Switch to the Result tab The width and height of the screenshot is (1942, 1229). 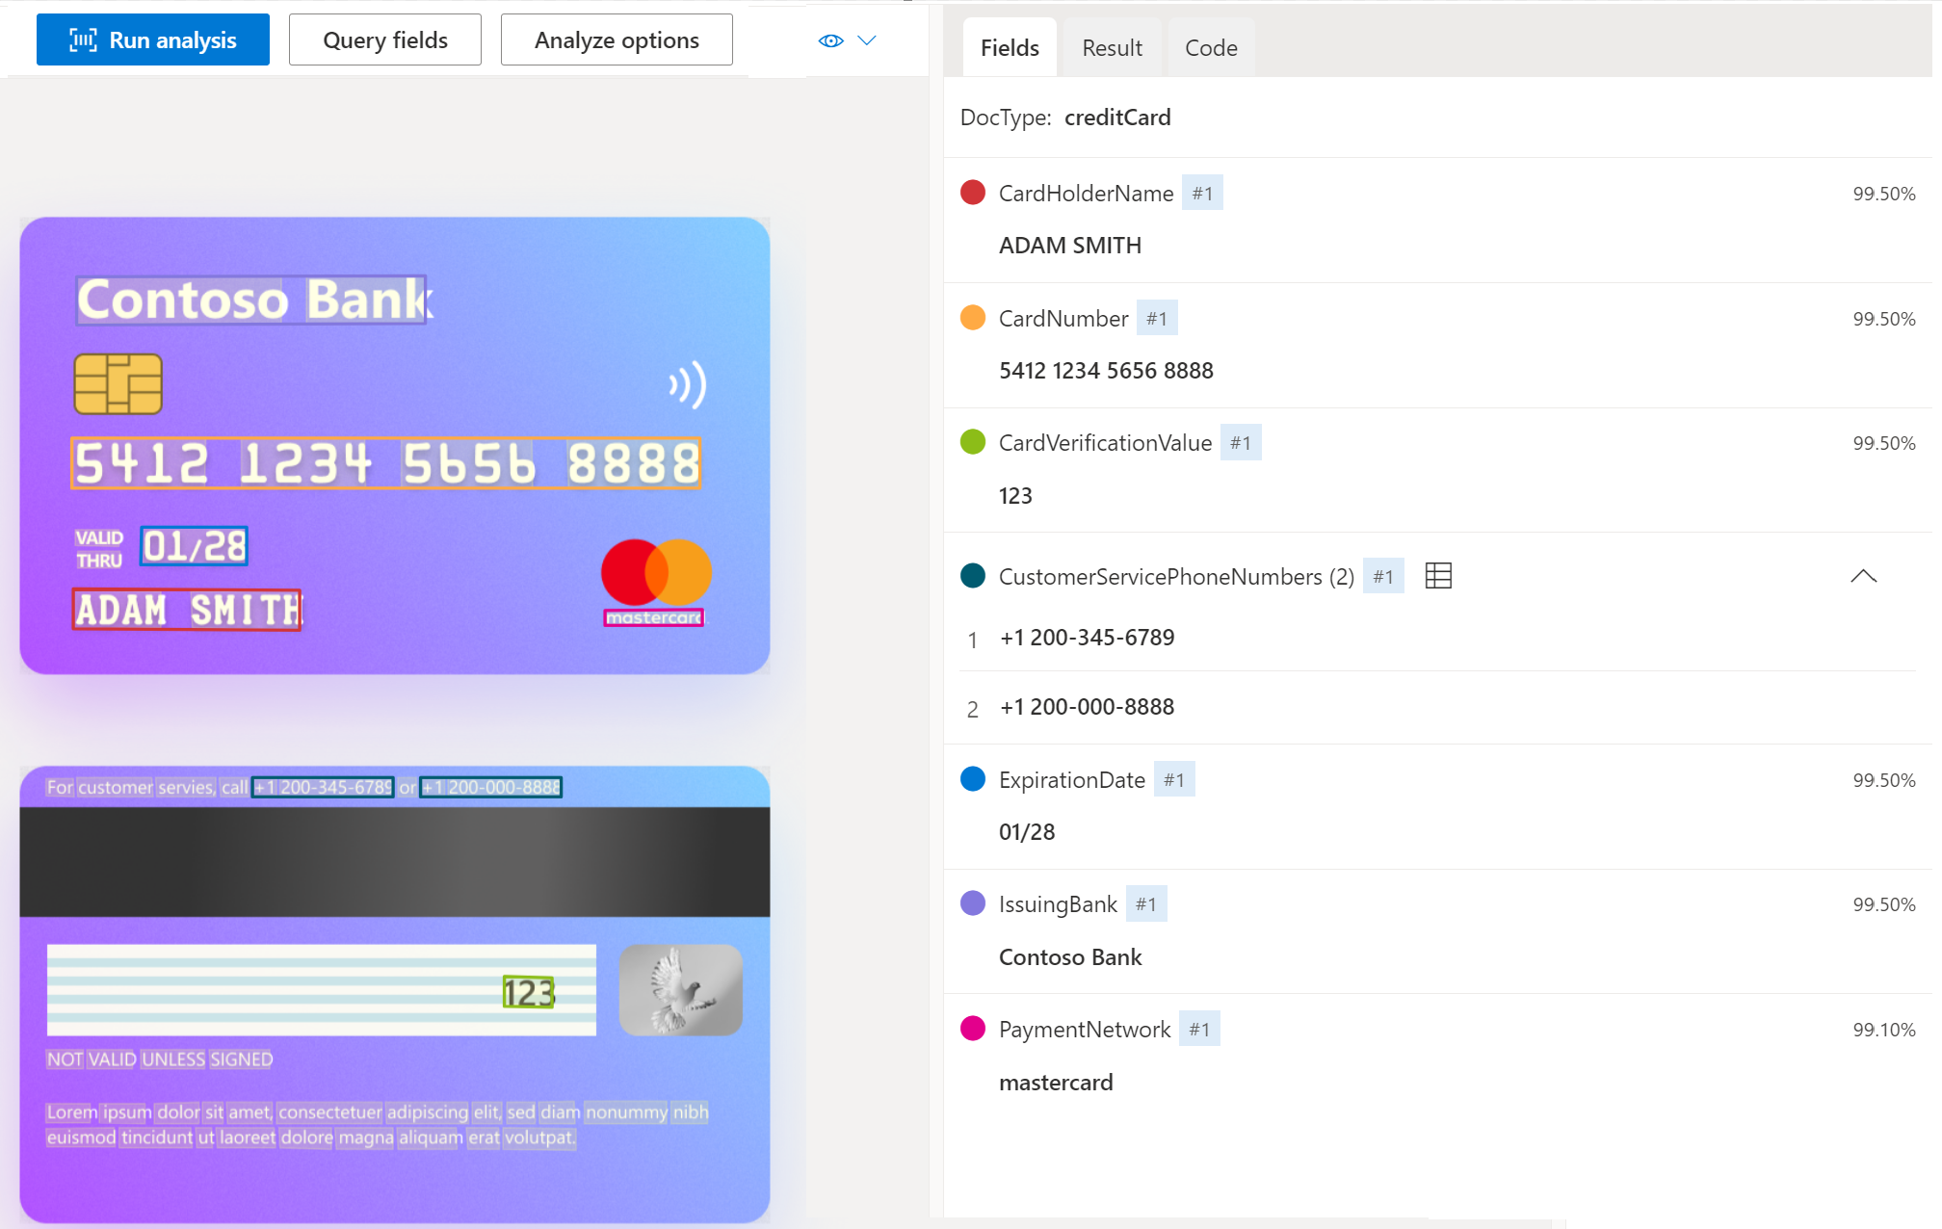pos(1113,47)
